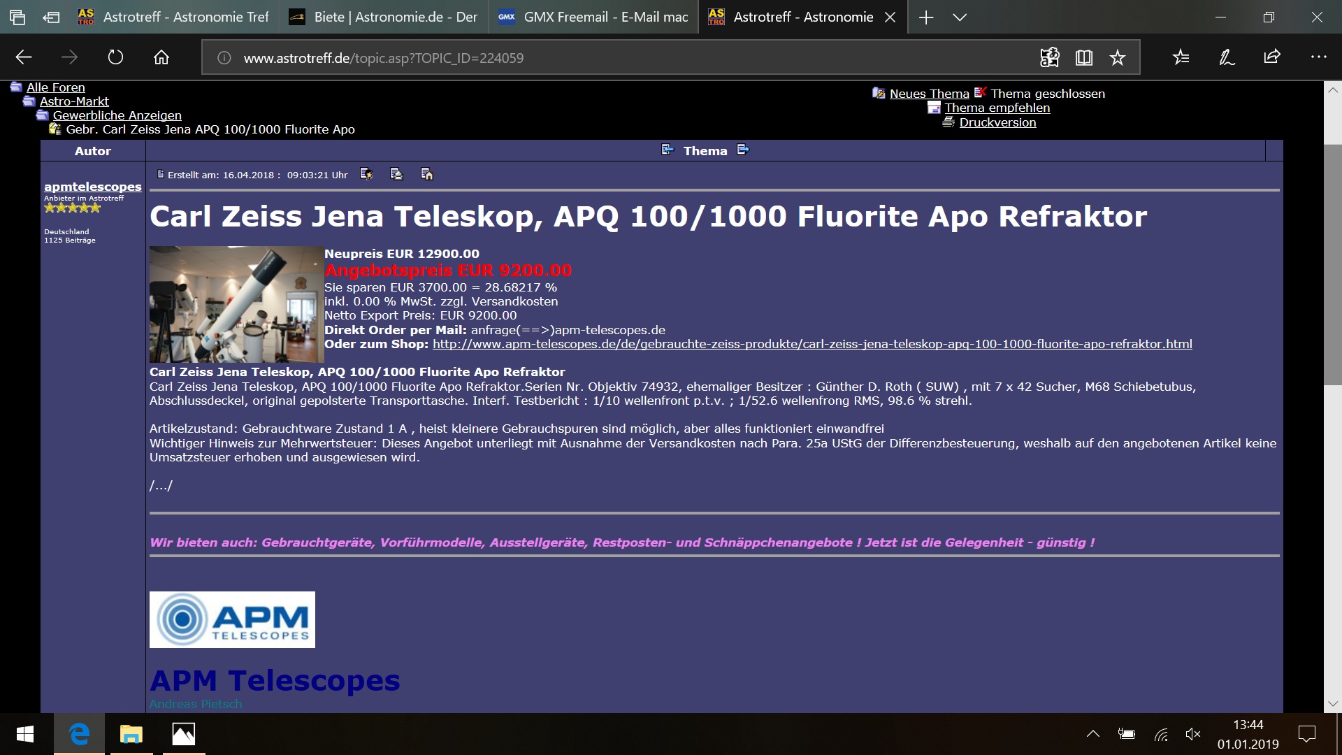Open the browser home page
Image resolution: width=1342 pixels, height=755 pixels.
click(x=161, y=57)
